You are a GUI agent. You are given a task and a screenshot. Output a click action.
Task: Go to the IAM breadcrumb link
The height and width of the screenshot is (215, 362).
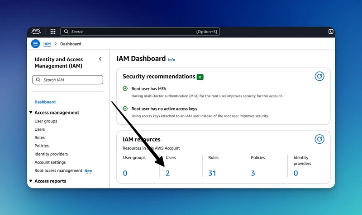(47, 44)
